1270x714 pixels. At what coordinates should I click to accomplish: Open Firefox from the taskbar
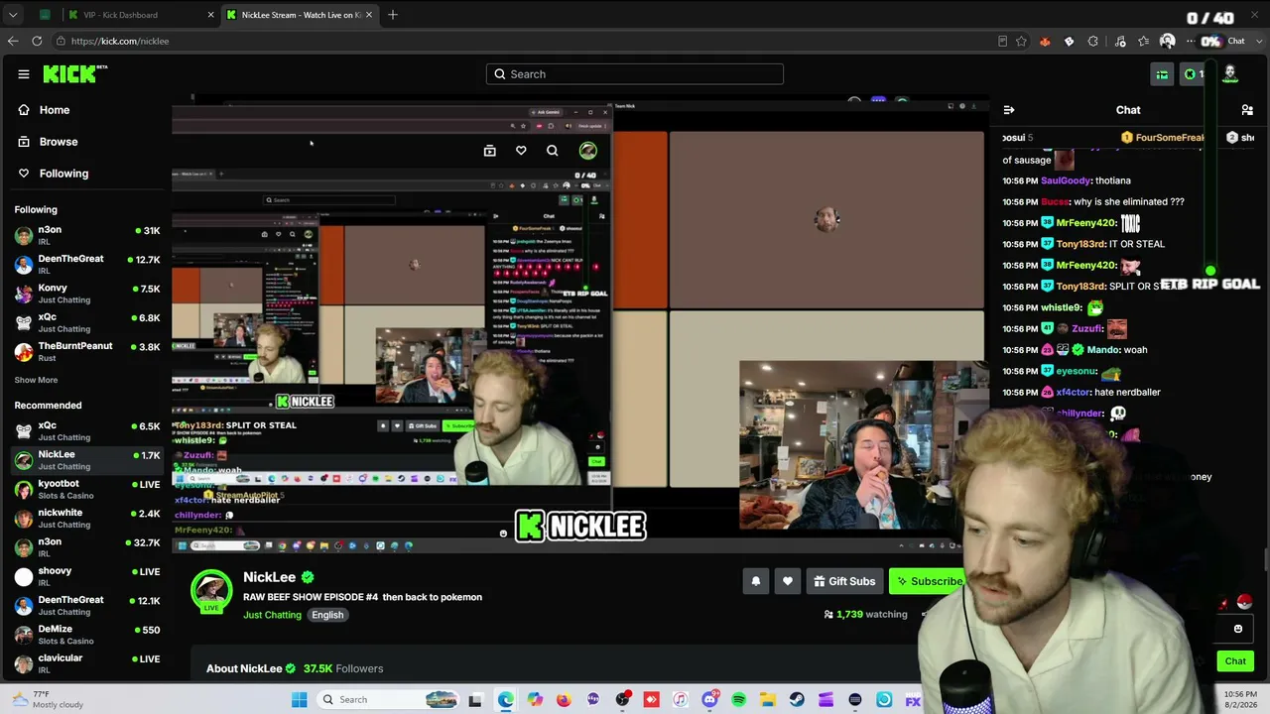pos(564,700)
